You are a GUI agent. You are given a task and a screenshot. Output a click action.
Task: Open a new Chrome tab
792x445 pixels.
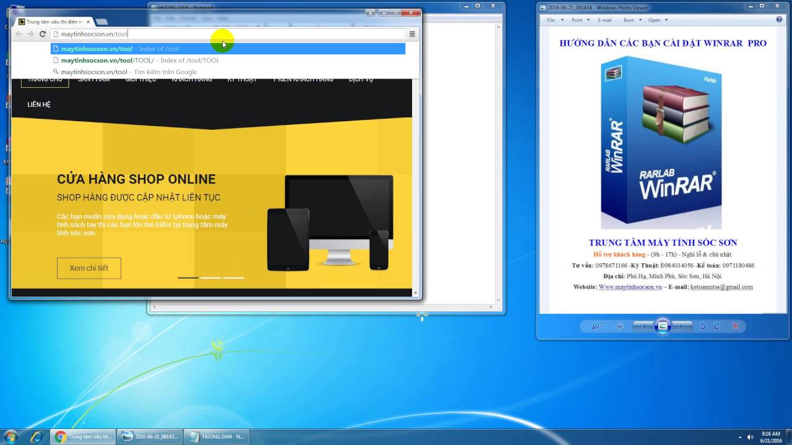[101, 22]
